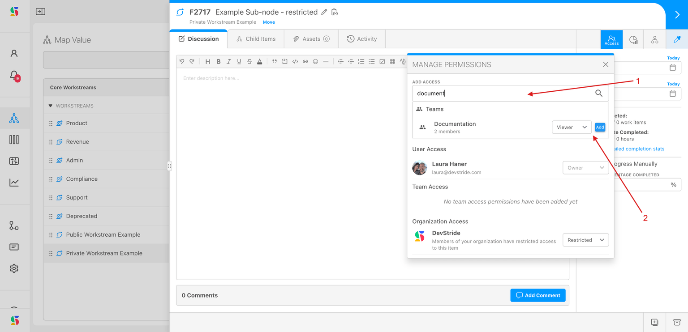Click the pencil icon to edit title
Viewport: 688px width, 332px height.
[324, 12]
